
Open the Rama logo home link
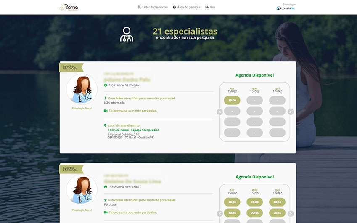(69, 7)
